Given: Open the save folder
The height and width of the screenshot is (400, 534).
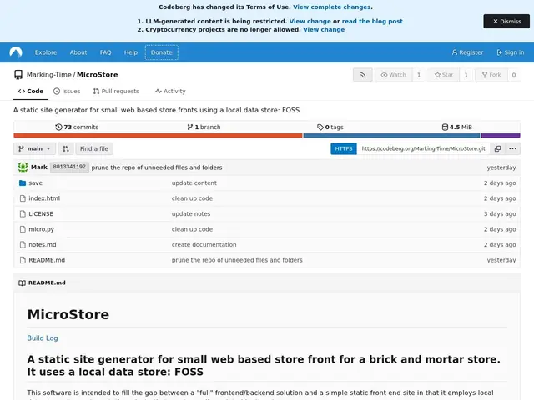Looking at the screenshot, I should 35,183.
